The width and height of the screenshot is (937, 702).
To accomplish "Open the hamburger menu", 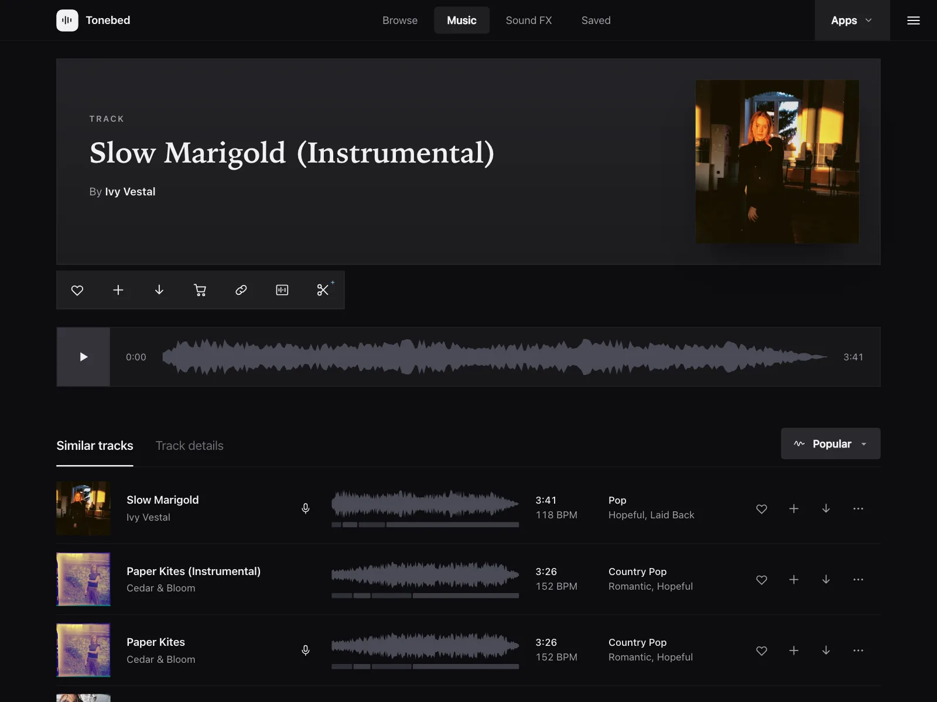I will coord(914,20).
